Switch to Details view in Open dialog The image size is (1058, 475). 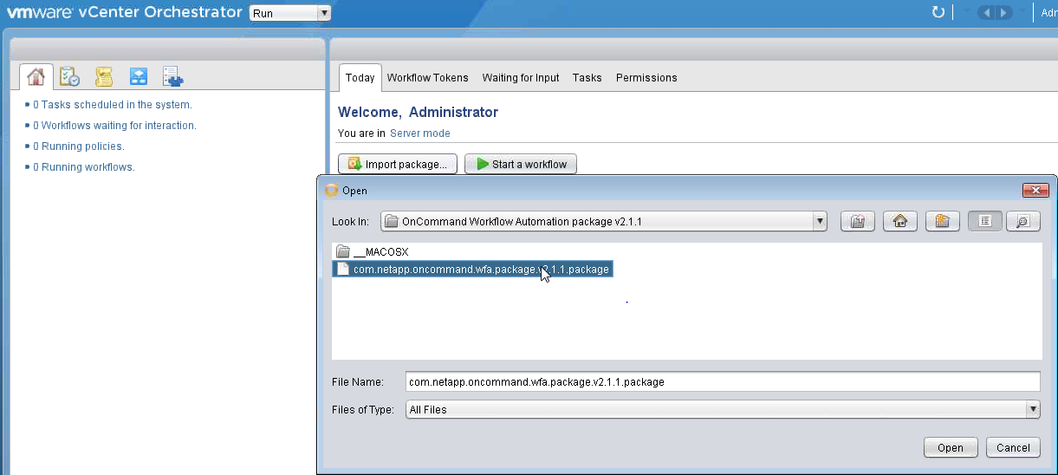coord(1023,221)
